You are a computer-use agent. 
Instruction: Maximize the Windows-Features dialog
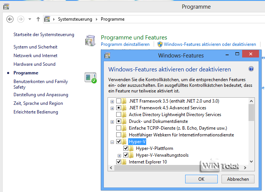pyautogui.click(x=237, y=54)
